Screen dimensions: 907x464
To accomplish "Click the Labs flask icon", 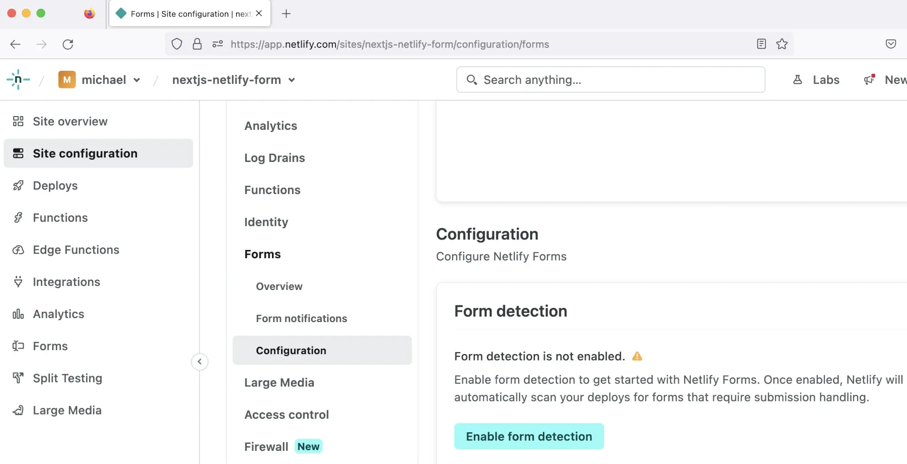I will [798, 79].
